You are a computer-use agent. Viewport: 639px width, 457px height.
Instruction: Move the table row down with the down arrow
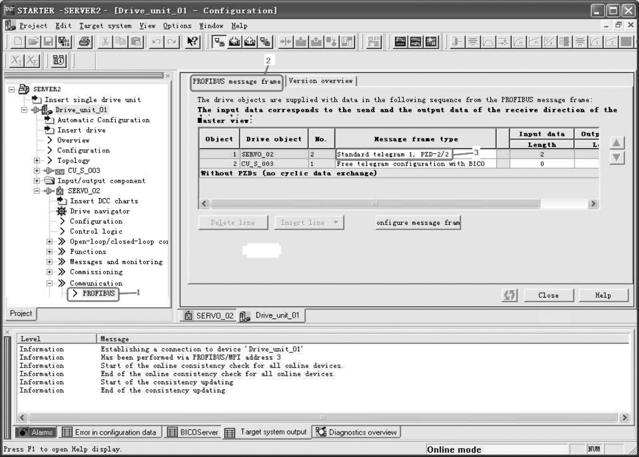pyautogui.click(x=617, y=158)
